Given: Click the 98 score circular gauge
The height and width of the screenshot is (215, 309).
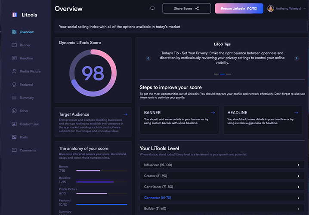Looking at the screenshot, I should (93, 73).
